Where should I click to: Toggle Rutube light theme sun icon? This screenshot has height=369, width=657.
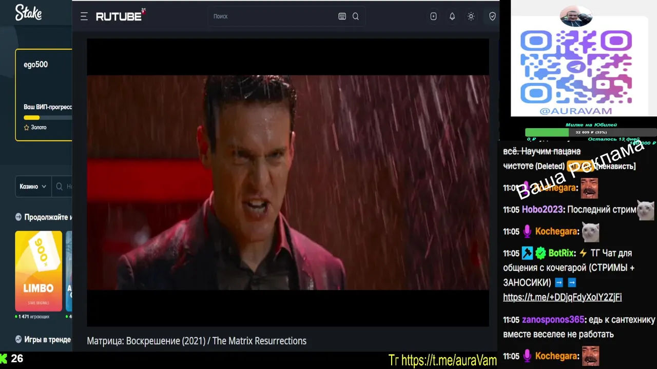[x=471, y=16]
